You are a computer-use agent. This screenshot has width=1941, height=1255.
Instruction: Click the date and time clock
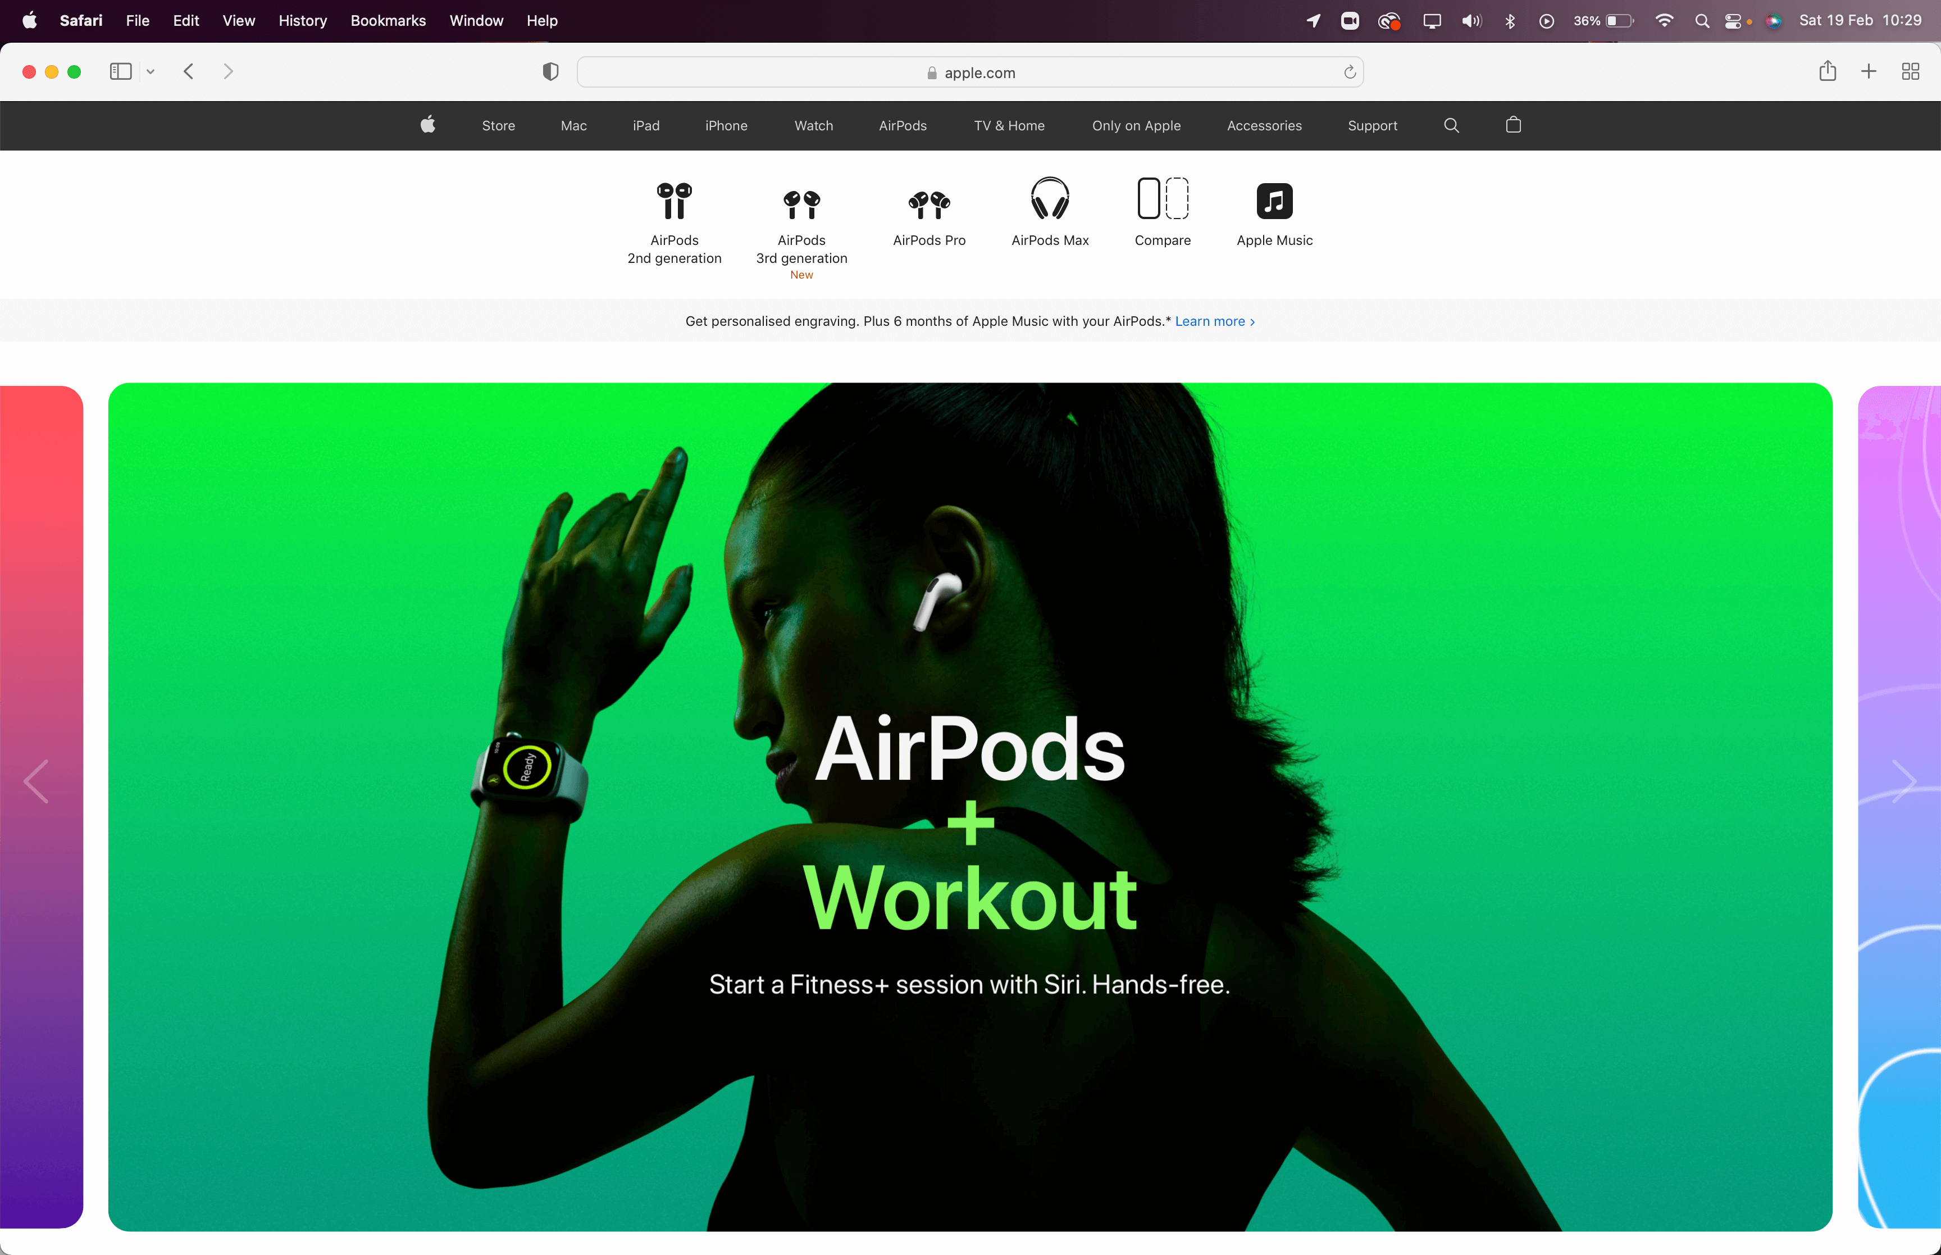(1860, 20)
